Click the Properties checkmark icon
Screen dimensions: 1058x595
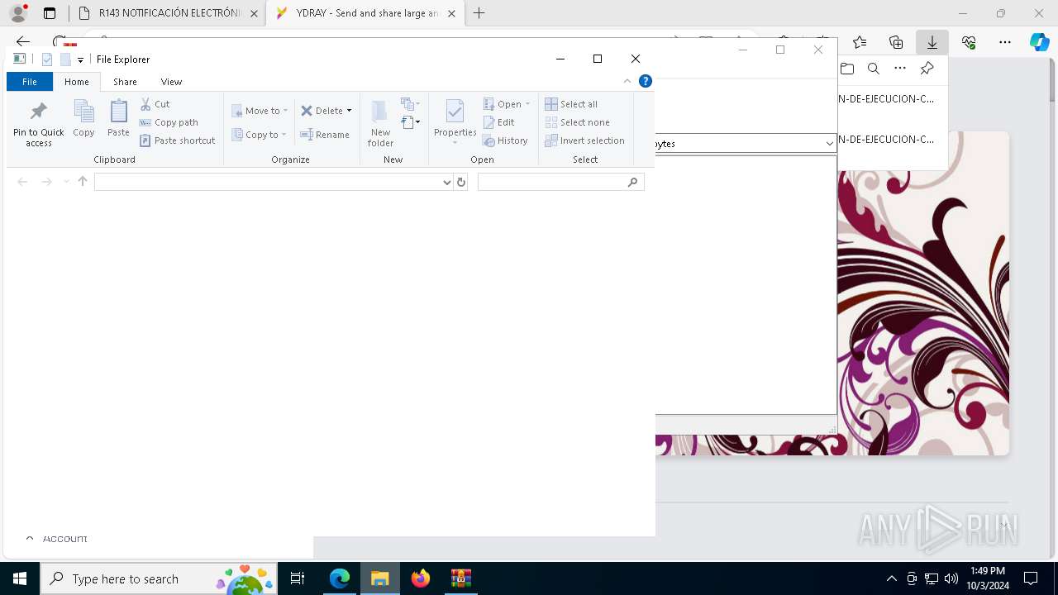[455, 112]
